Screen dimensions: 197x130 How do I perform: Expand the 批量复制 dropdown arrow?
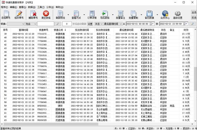141,15
